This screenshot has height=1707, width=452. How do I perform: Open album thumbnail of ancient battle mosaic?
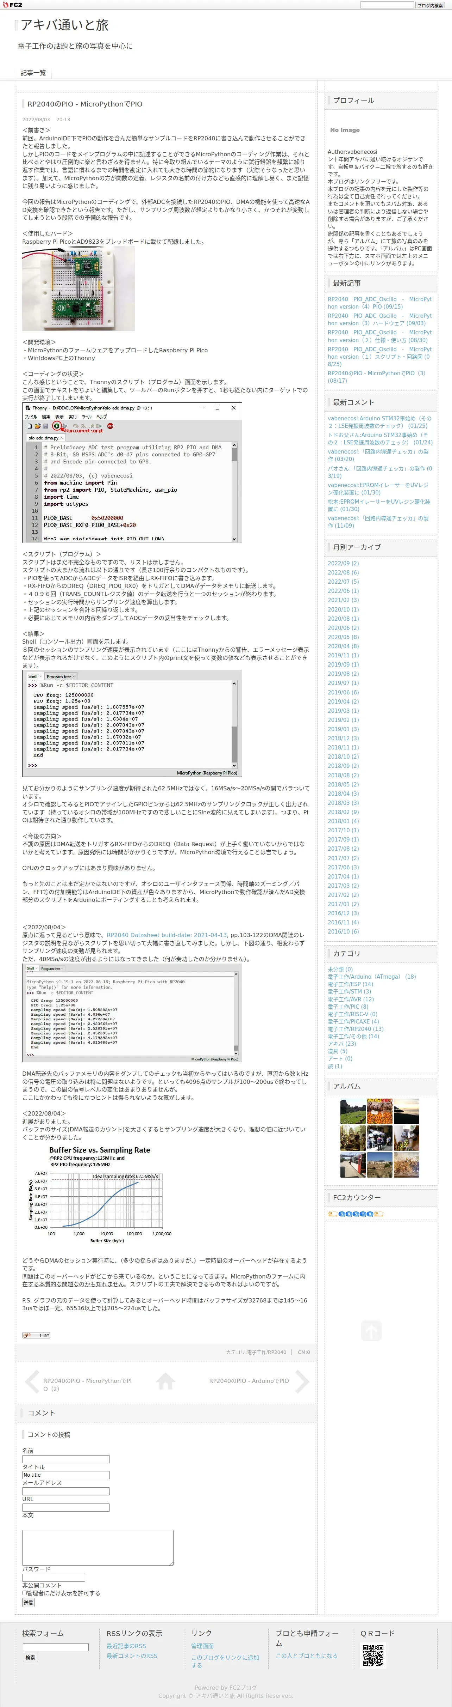406,1166
